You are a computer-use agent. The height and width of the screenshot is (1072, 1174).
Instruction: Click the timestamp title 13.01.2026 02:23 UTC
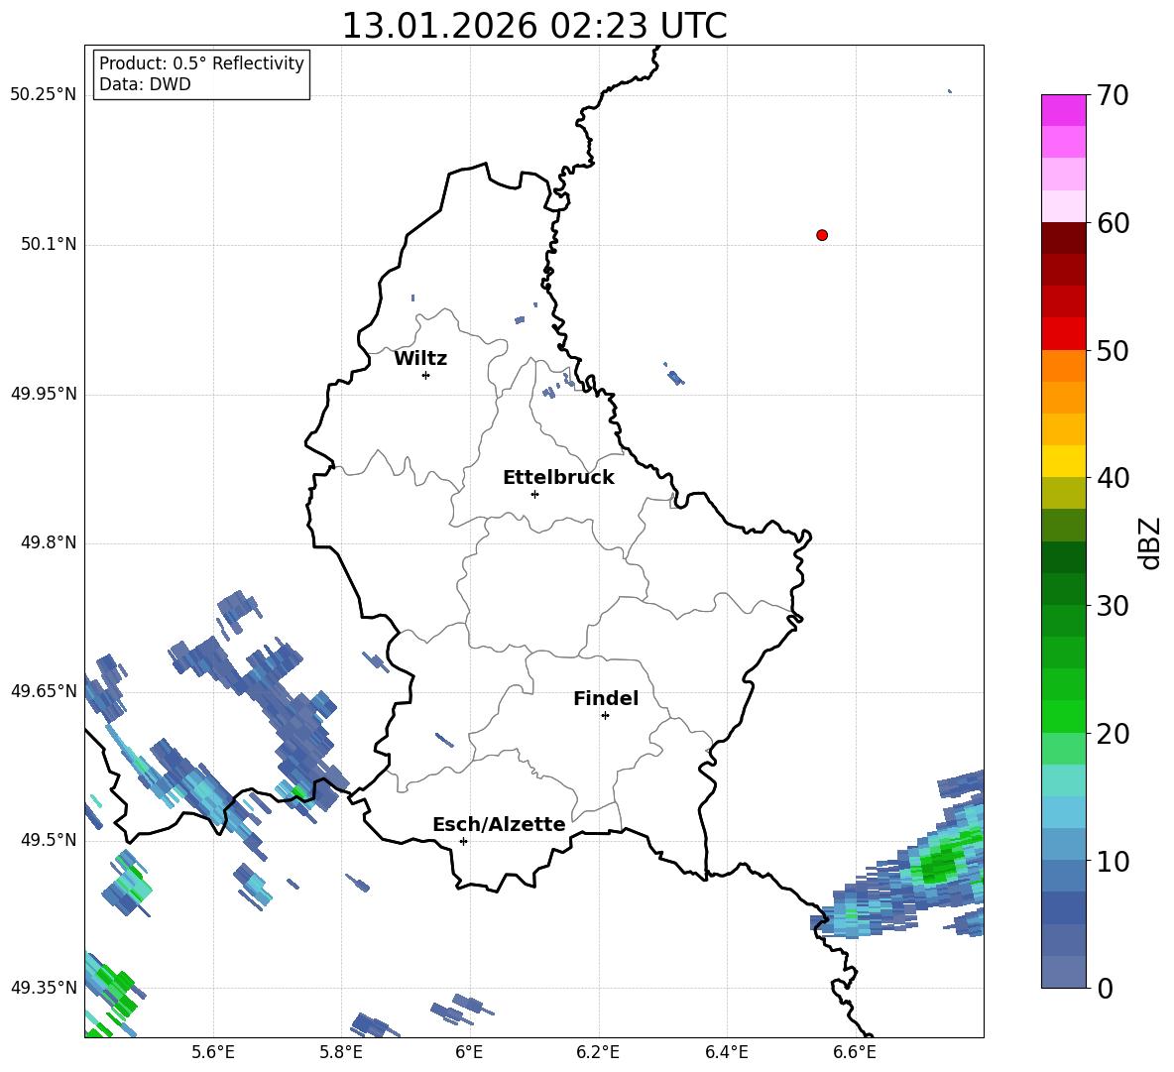[x=533, y=26]
